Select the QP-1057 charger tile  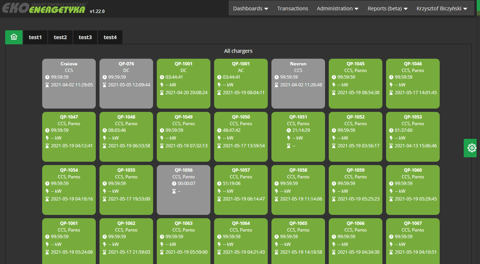point(241,190)
